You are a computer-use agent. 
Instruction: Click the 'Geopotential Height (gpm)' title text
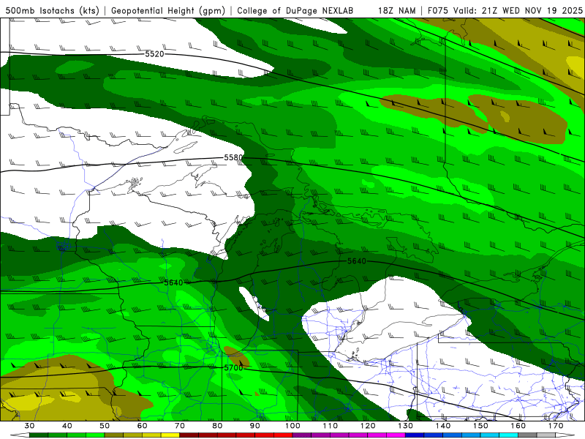(x=168, y=10)
